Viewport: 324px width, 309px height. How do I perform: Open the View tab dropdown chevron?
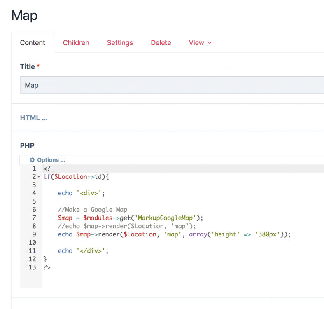pos(210,43)
